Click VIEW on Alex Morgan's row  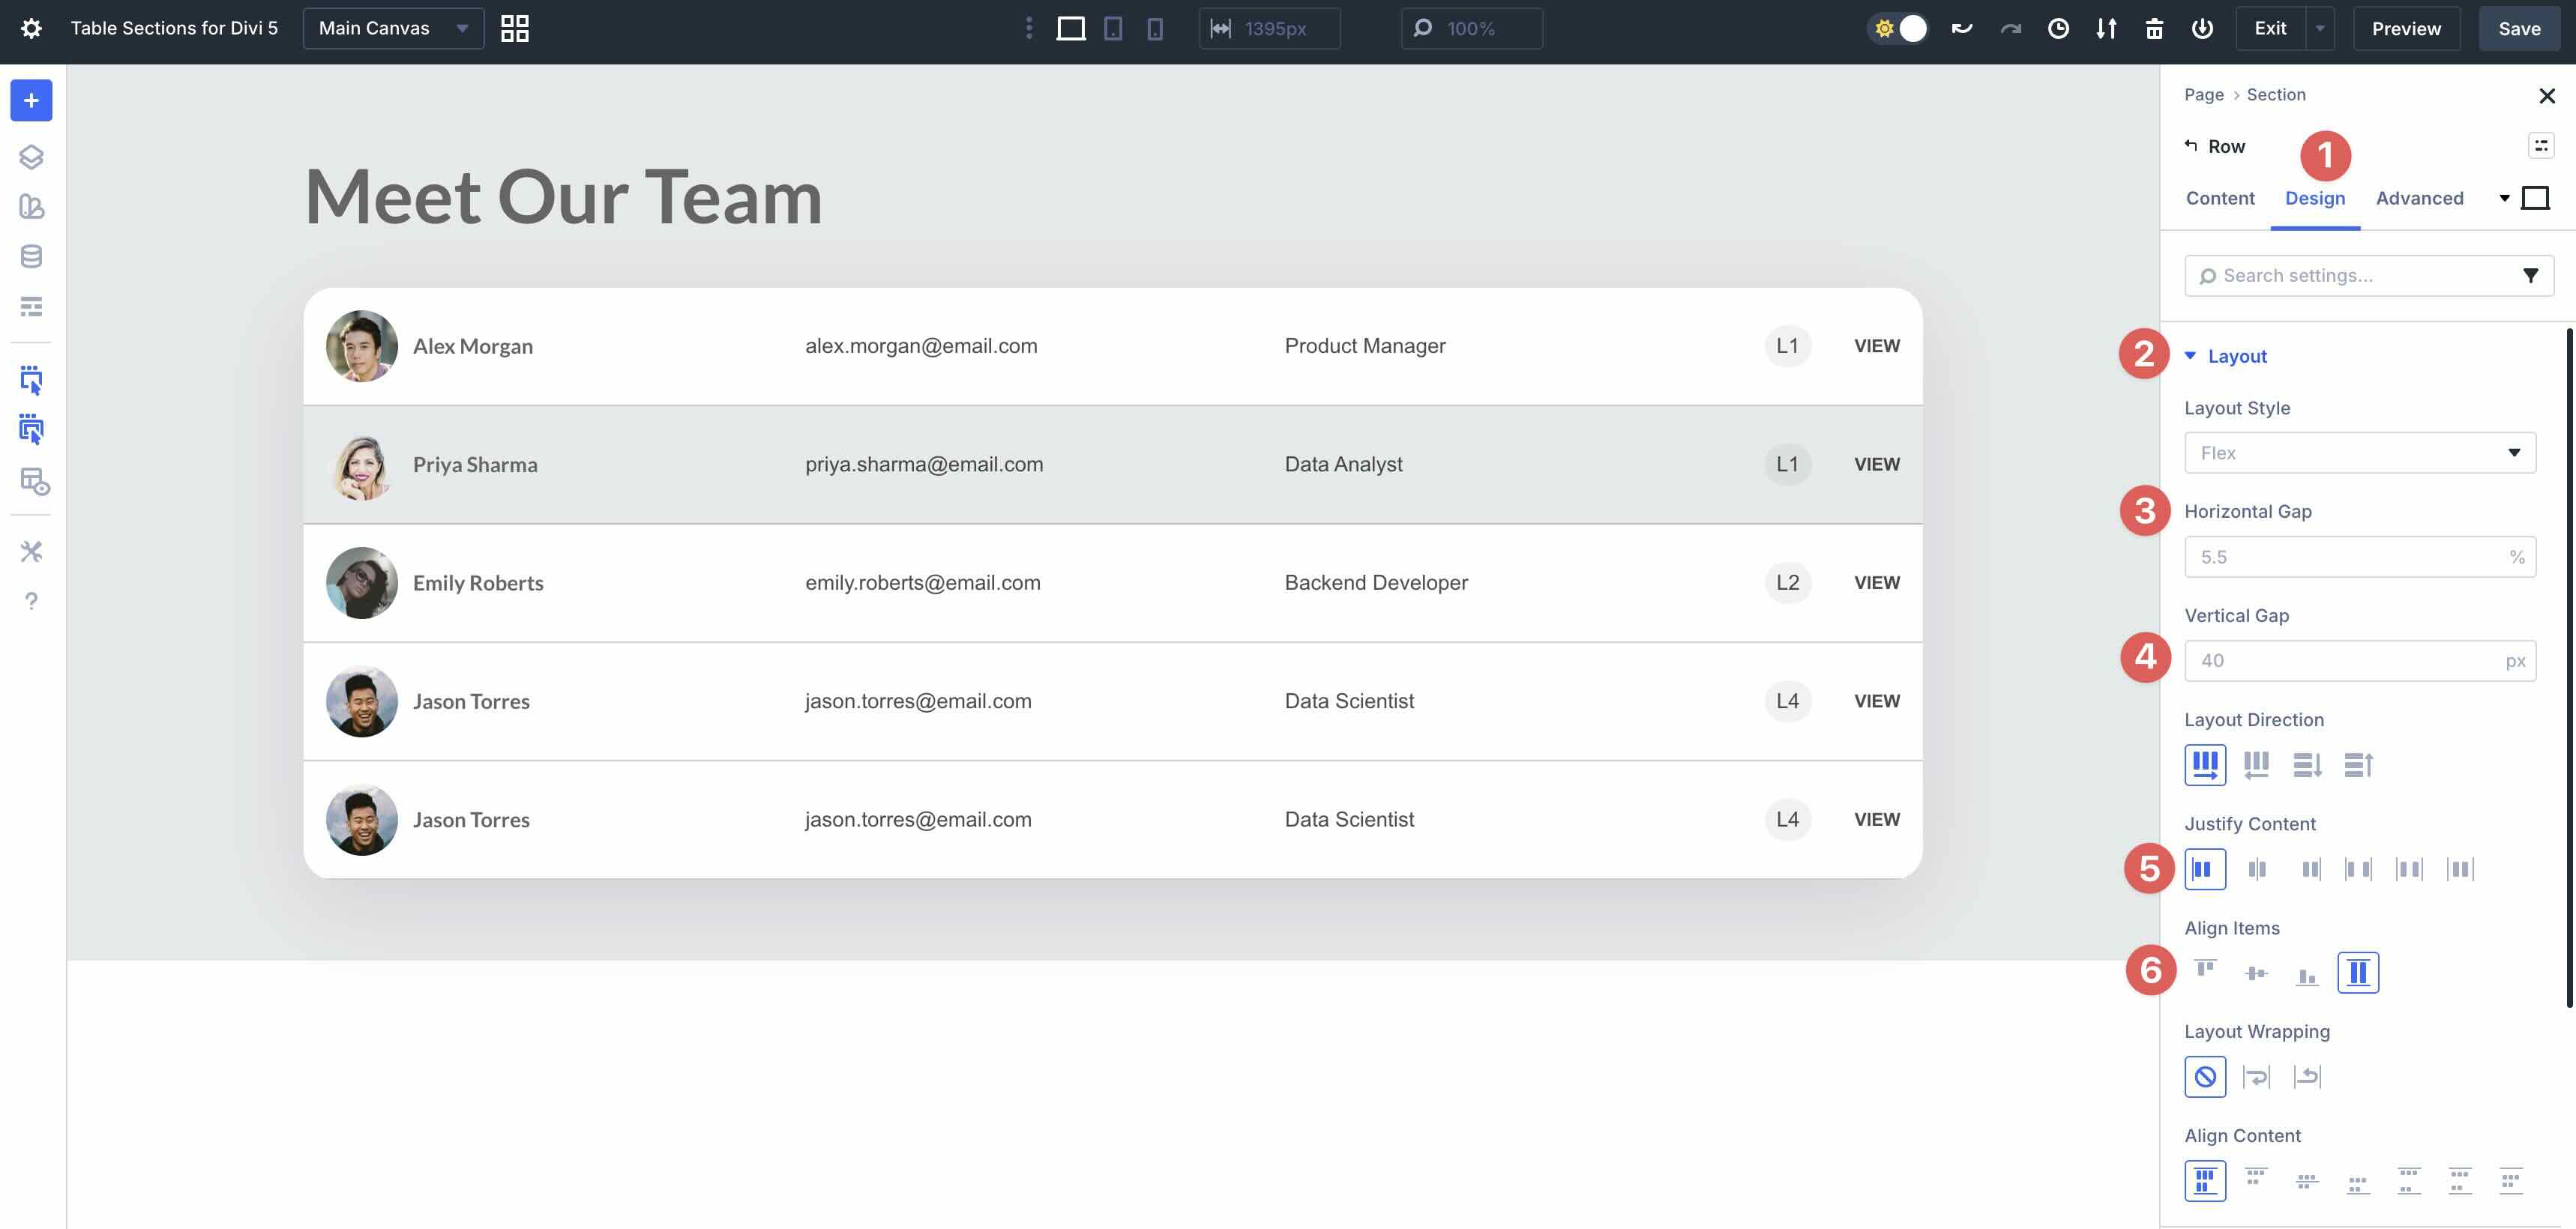(x=1876, y=345)
